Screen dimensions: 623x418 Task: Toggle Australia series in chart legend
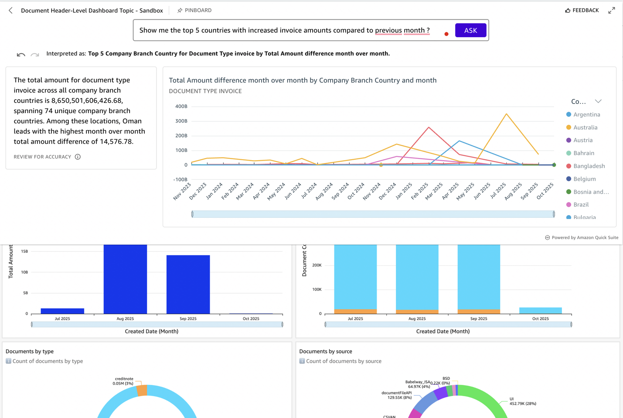[585, 127]
